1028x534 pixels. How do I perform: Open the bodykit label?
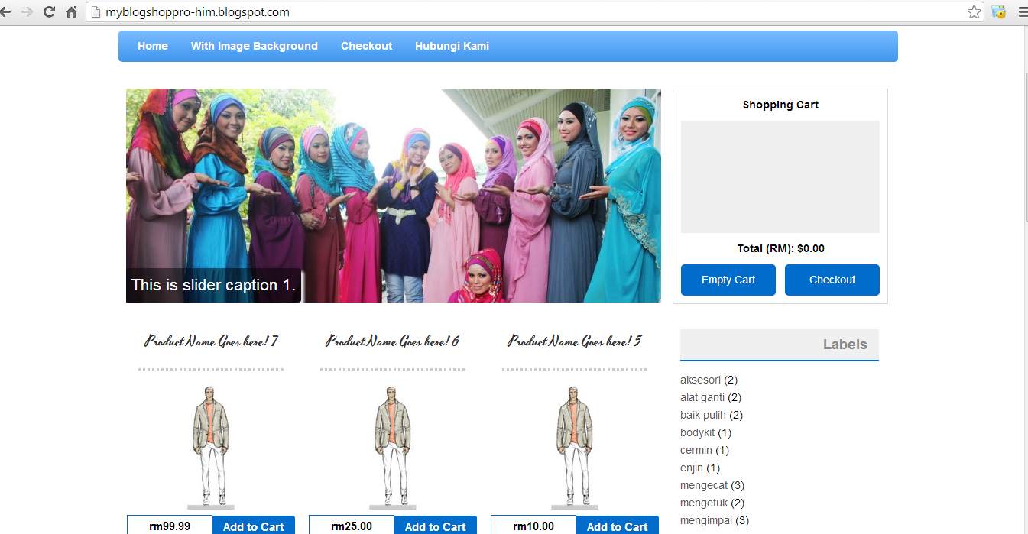click(697, 432)
